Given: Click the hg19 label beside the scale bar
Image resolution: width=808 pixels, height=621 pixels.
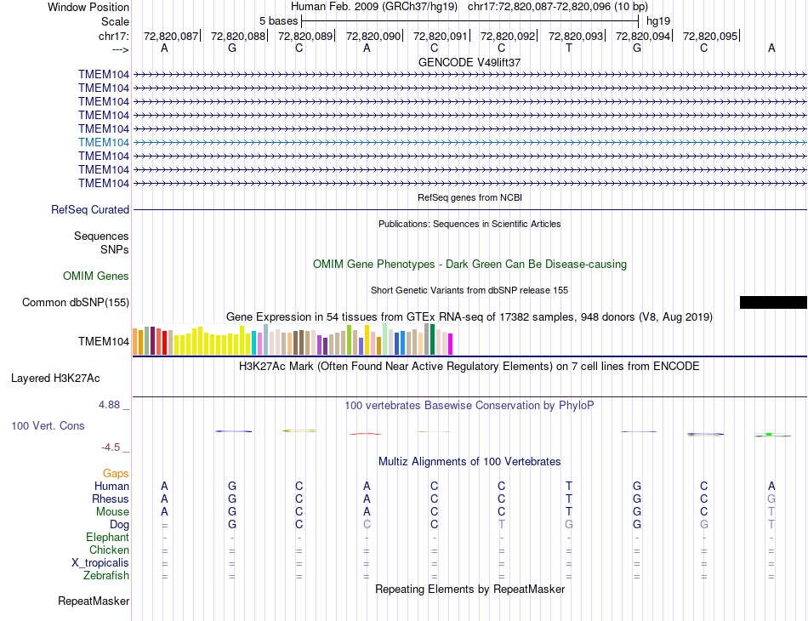Looking at the screenshot, I should coord(658,21).
